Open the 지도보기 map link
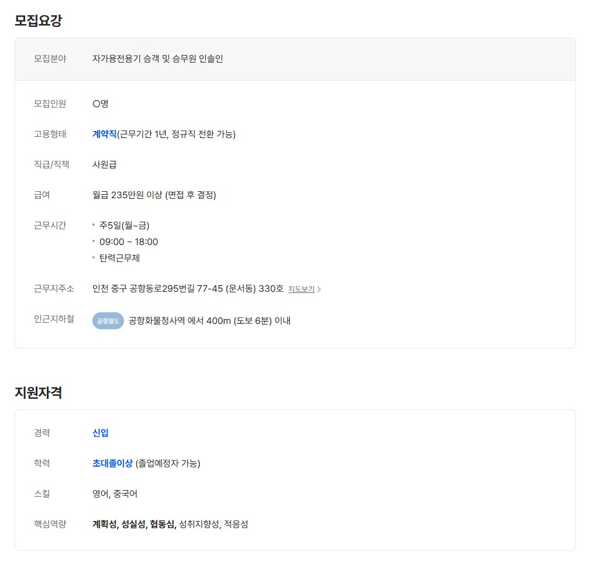The image size is (593, 562). [301, 289]
